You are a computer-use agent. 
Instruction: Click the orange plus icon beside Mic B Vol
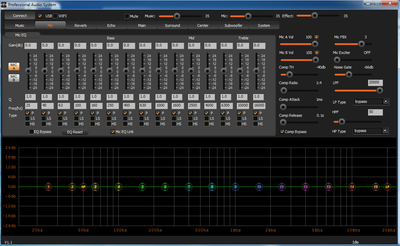pyautogui.click(x=317, y=53)
